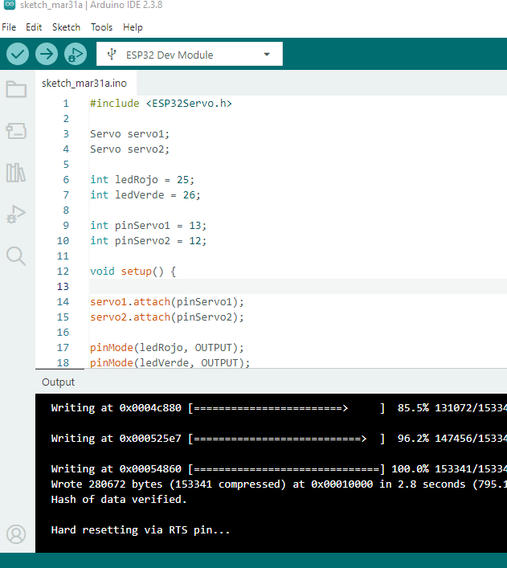Click 'Writing at 0x0004c880' output line
The image size is (507, 568).
point(279,408)
